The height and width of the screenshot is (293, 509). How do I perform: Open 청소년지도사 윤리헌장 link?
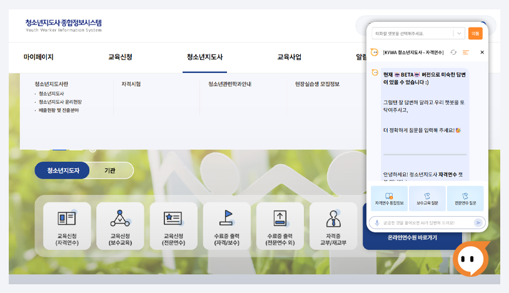(60, 102)
